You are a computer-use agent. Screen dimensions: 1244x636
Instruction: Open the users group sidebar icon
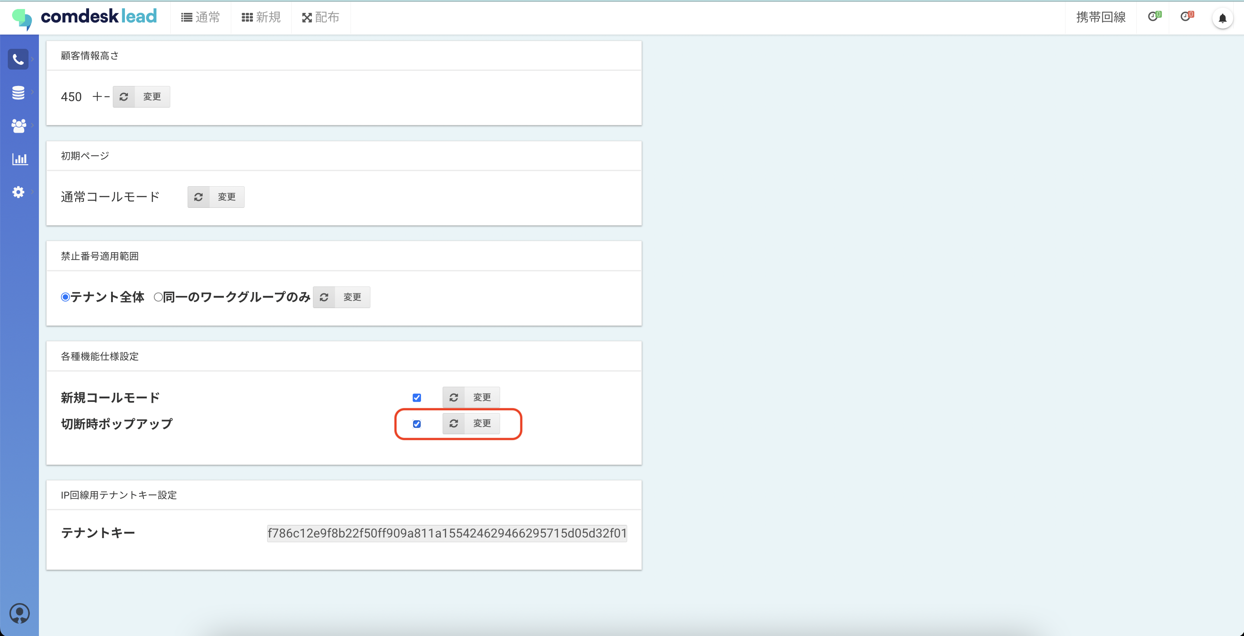click(x=18, y=125)
